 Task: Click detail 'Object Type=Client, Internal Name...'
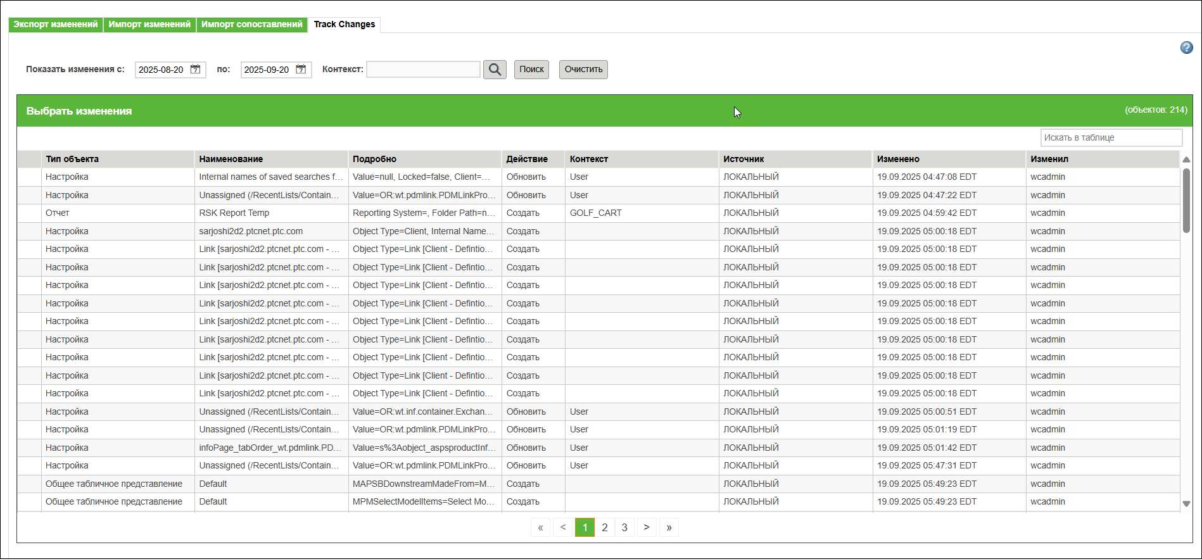(424, 231)
